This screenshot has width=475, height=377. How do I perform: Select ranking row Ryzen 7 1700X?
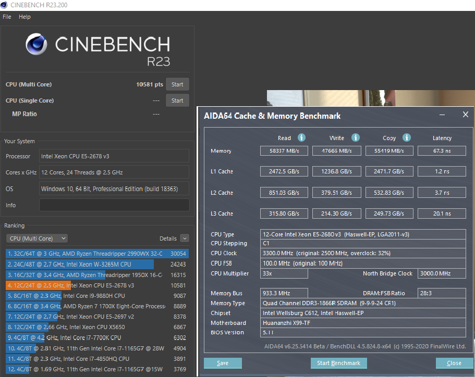[x=97, y=306]
